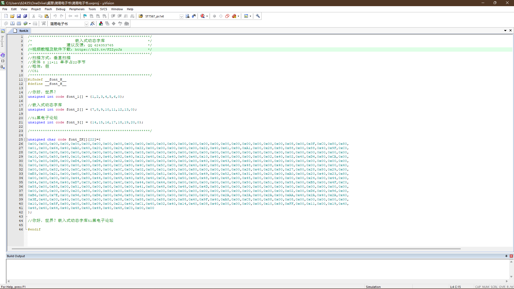The image size is (514, 289).
Task: Expand the ST7567_ps1et find dropdown
Action: tap(181, 17)
